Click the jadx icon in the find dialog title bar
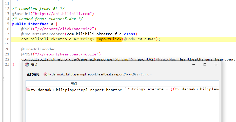The height and width of the screenshot is (122, 236). 27,65
